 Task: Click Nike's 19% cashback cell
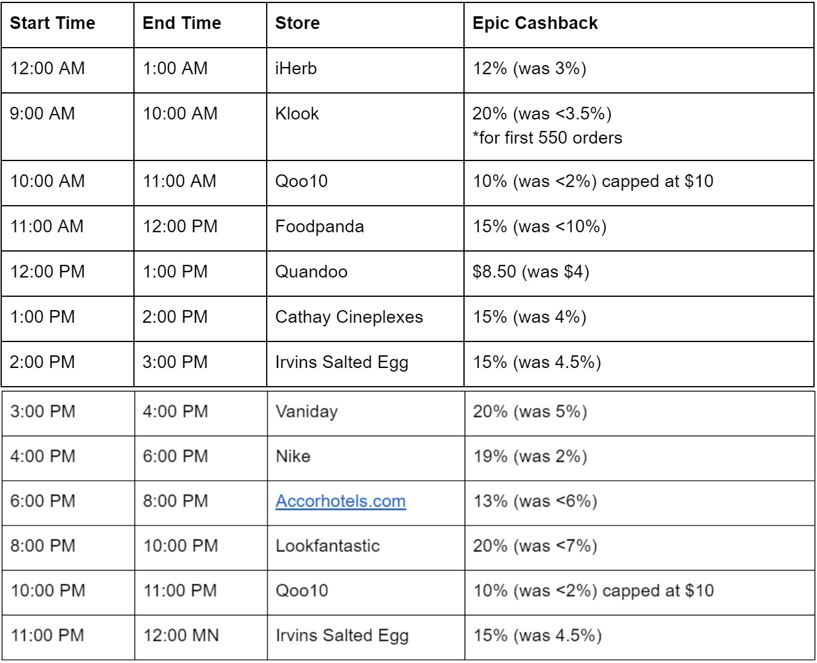(640, 457)
